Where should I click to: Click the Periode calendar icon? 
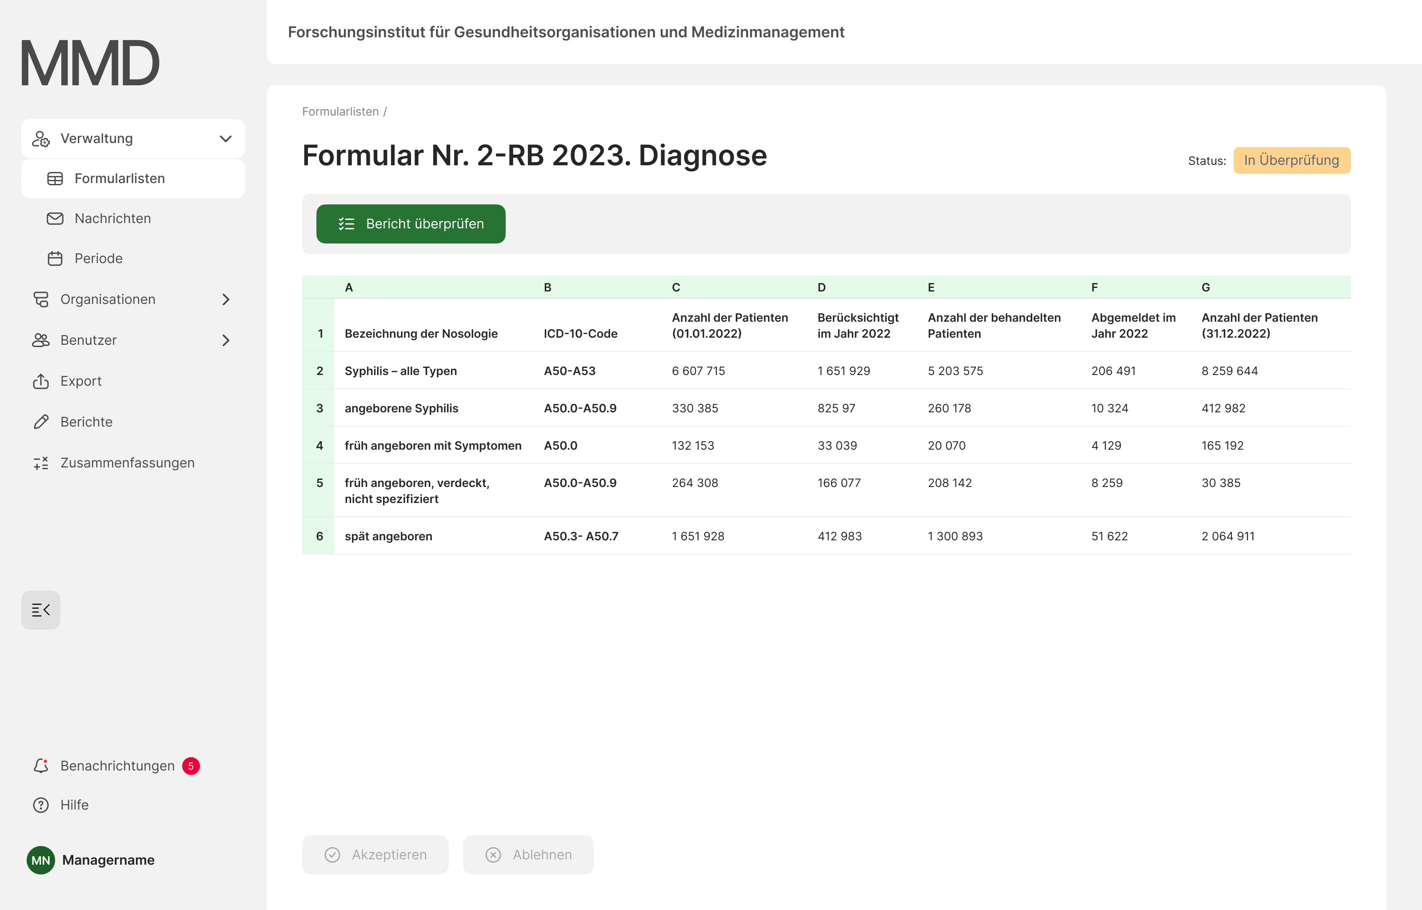coord(55,259)
